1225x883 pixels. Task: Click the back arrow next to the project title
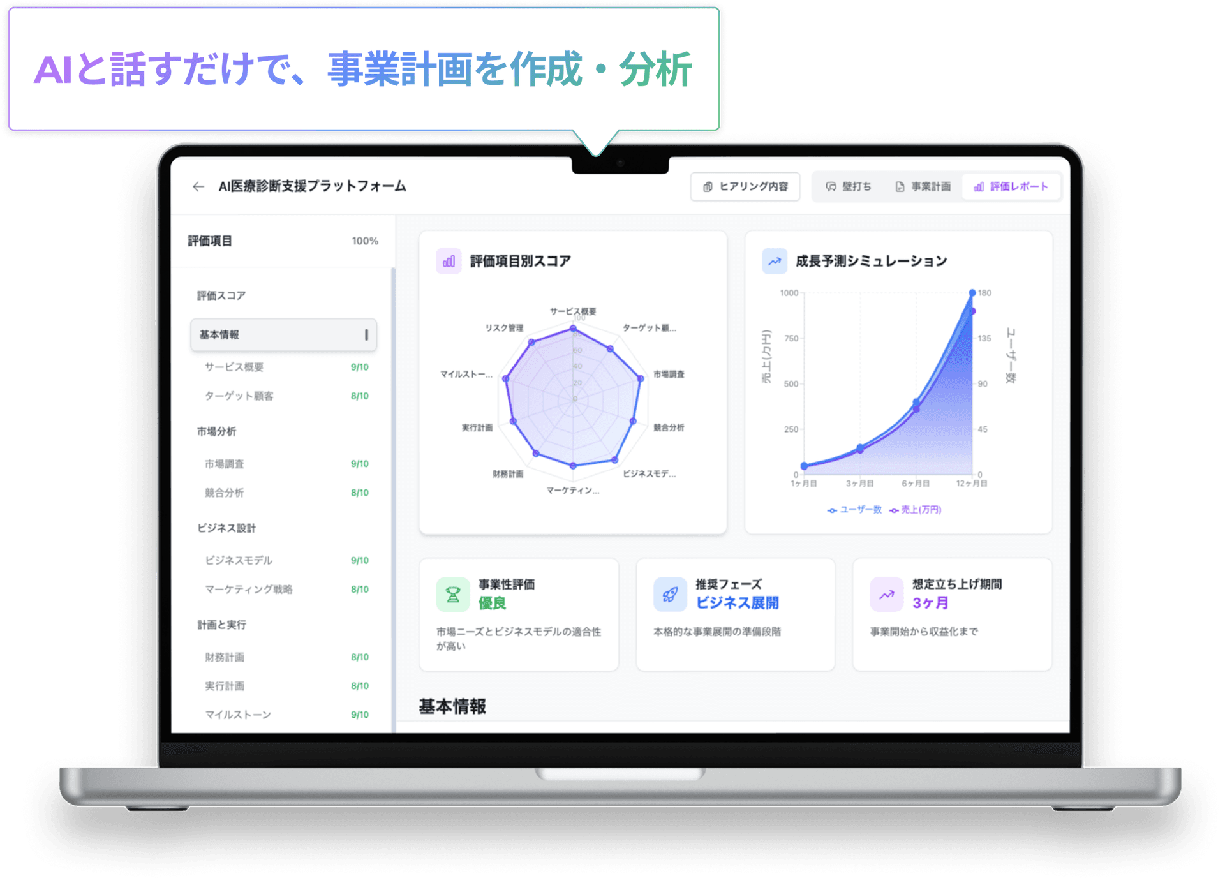point(198,186)
